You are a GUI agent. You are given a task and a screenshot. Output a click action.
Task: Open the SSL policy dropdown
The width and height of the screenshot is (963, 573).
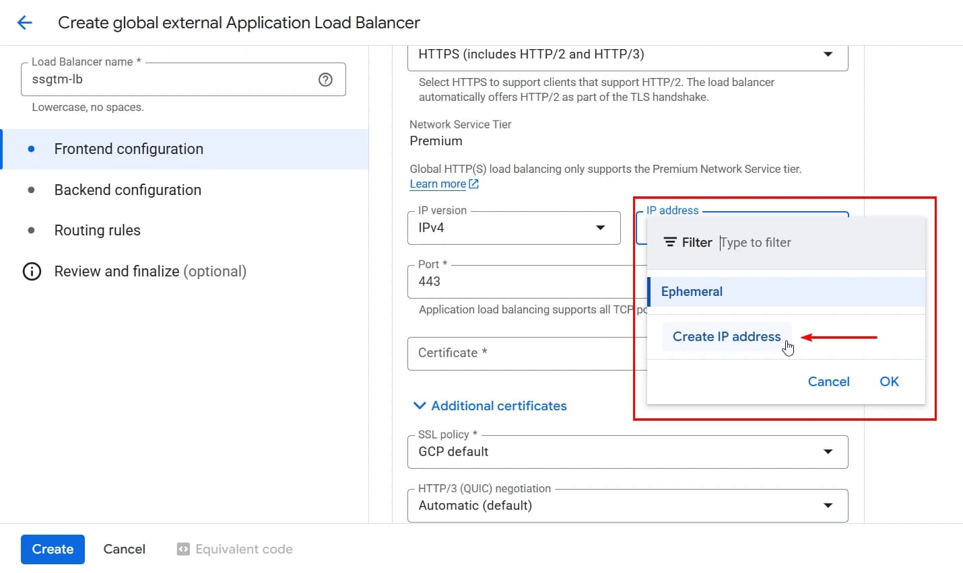click(827, 451)
